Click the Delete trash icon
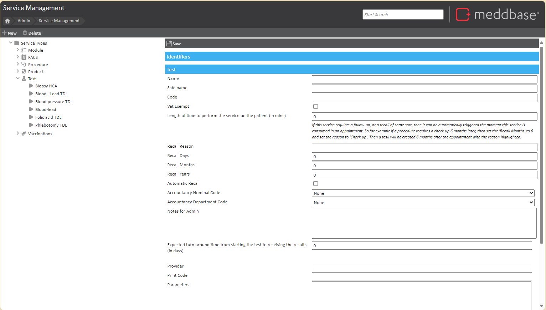Screen dimensions: 546x310 click(25, 33)
